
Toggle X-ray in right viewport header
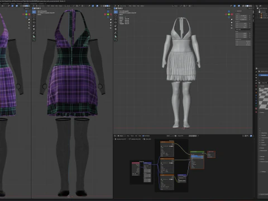point(243,6)
